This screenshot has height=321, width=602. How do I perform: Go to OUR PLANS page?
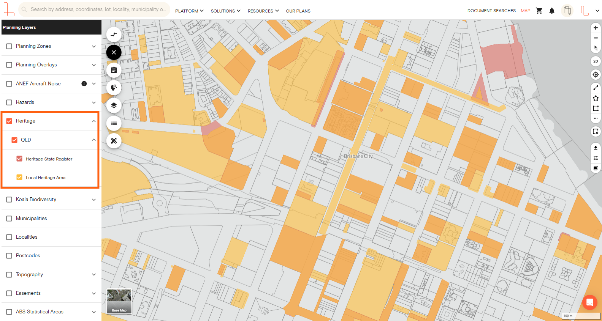coord(298,11)
